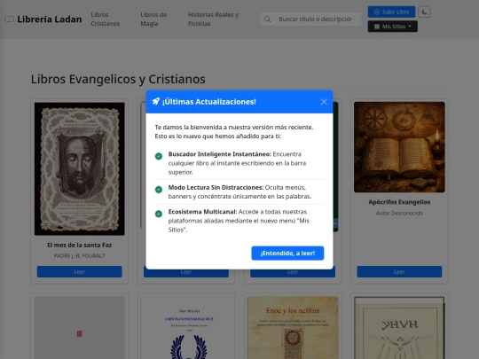Screen dimensions: 479x359
Task: Open the Mis Sitios dropdown
Action: click(393, 27)
